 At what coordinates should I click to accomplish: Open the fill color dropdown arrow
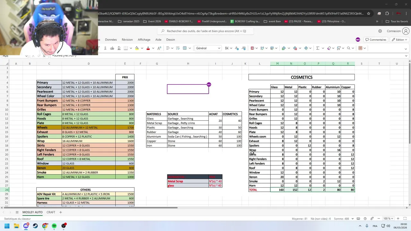[142, 48]
